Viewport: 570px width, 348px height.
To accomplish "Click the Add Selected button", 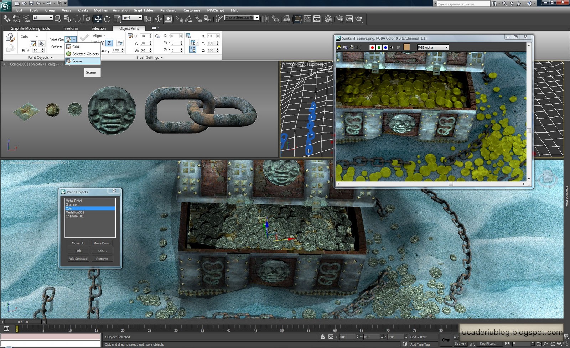I will [x=78, y=259].
